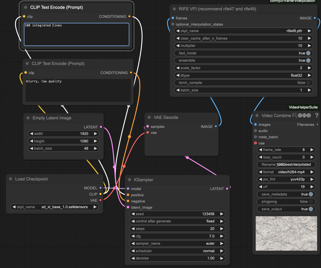Click the VAE Decode IMAGE output socket
321x268 pixels.
(x=216, y=127)
